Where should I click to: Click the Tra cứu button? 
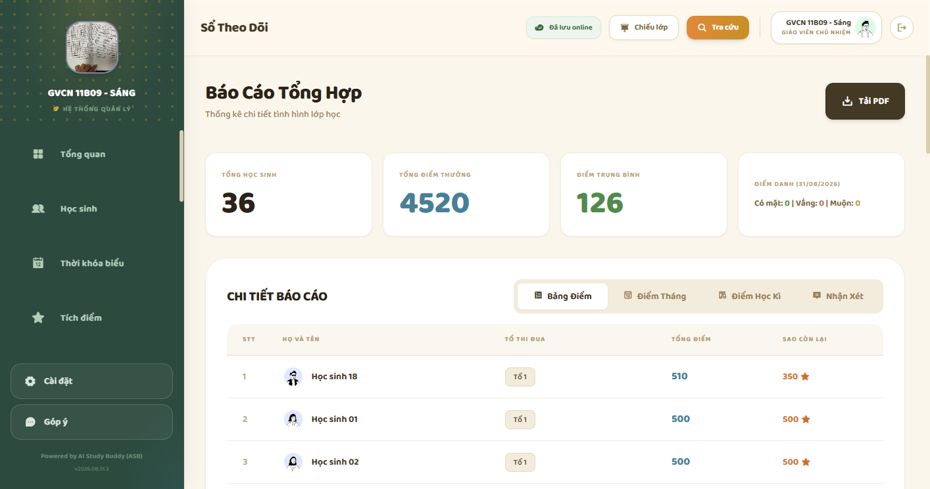718,28
